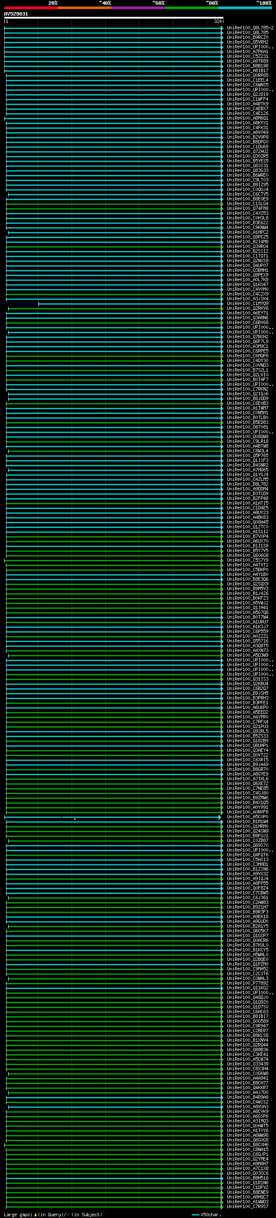276x1218 pixels.
Task: Click the white AV529831 query sequence bar
Action: 113,17
